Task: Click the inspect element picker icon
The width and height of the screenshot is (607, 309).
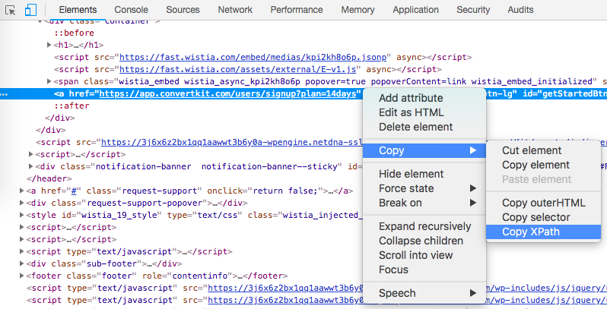Action: click(11, 10)
